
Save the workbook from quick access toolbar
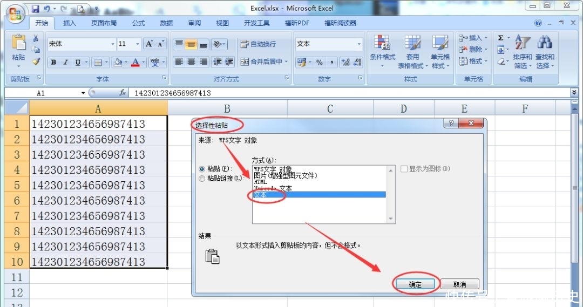(35, 9)
